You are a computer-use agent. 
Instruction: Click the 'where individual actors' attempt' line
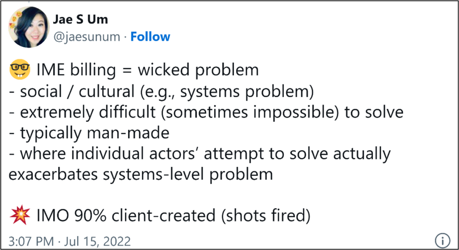click(x=199, y=154)
